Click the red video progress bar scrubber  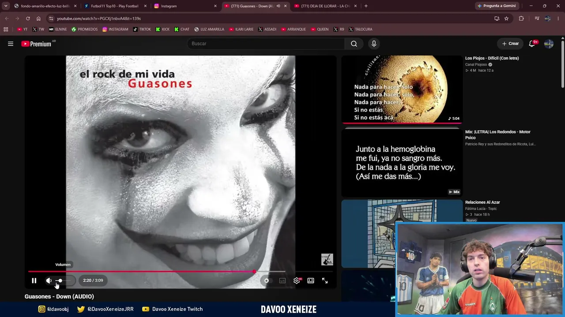(254, 271)
